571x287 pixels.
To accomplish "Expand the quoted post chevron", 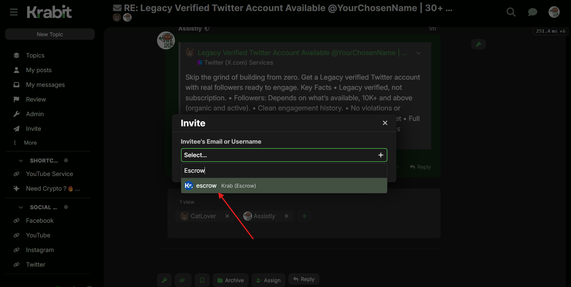I will point(418,53).
